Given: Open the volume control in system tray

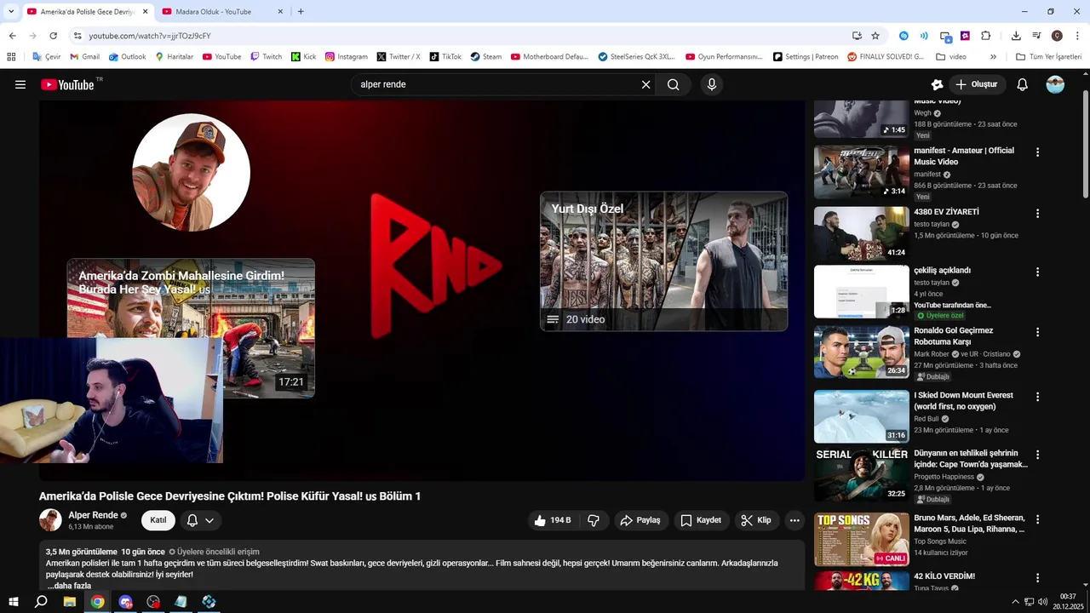Looking at the screenshot, I should [x=1042, y=602].
